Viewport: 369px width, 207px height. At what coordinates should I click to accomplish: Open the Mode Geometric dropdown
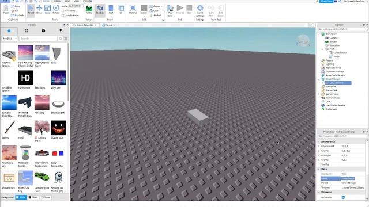click(76, 6)
